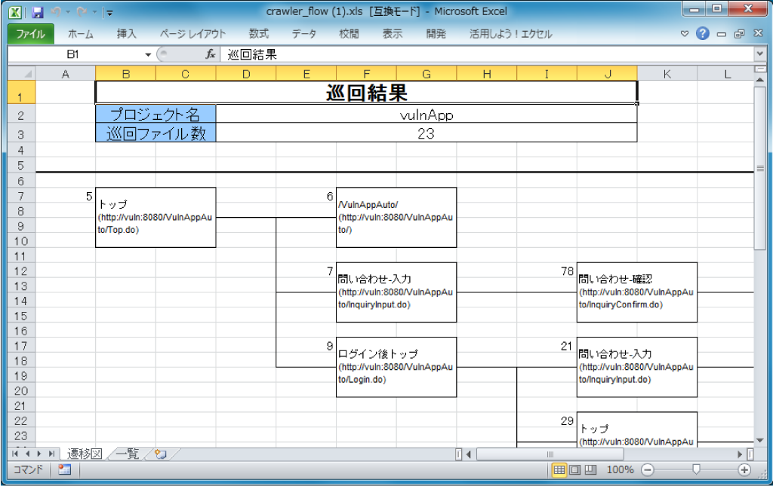This screenshot has height=486, width=773.
Task: Select row 5 header
Action: pyautogui.click(x=21, y=165)
